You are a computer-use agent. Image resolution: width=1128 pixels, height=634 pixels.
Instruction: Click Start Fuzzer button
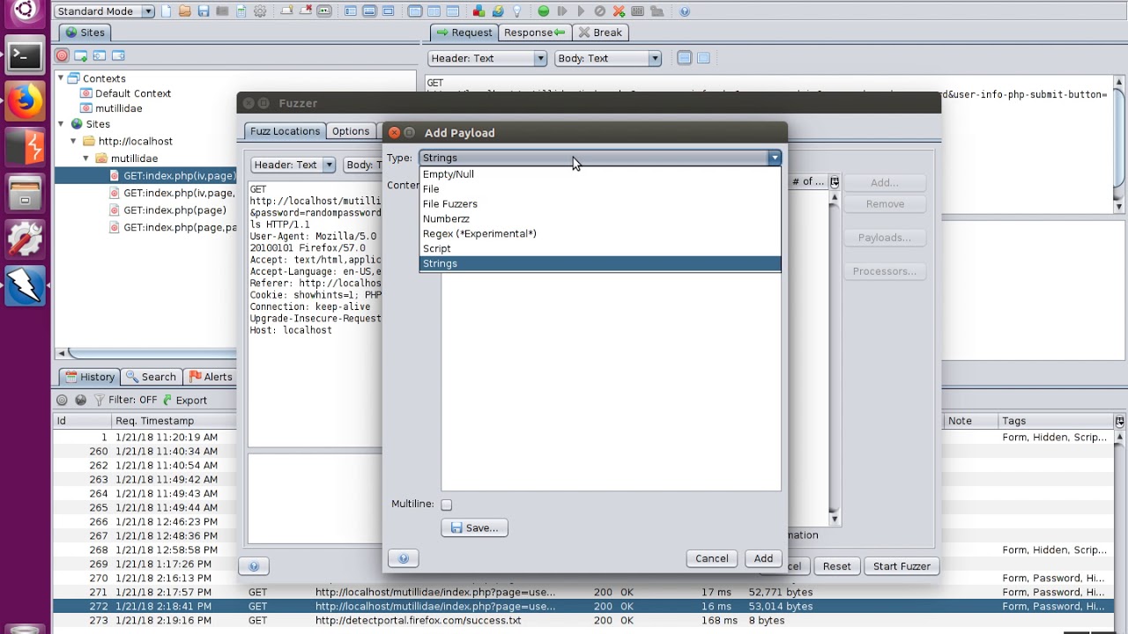point(902,566)
